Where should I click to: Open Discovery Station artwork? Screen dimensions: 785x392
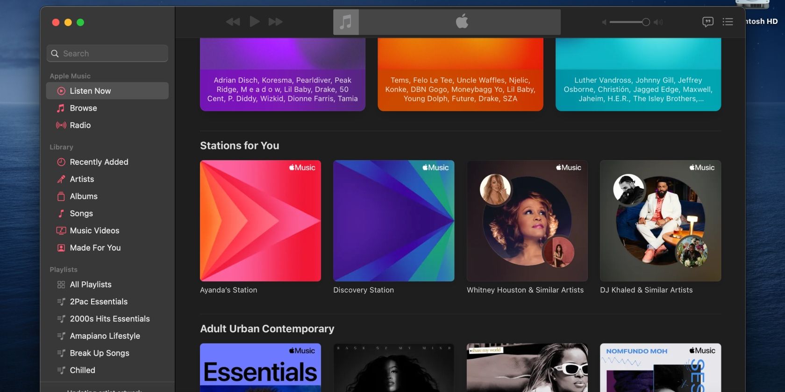(394, 221)
